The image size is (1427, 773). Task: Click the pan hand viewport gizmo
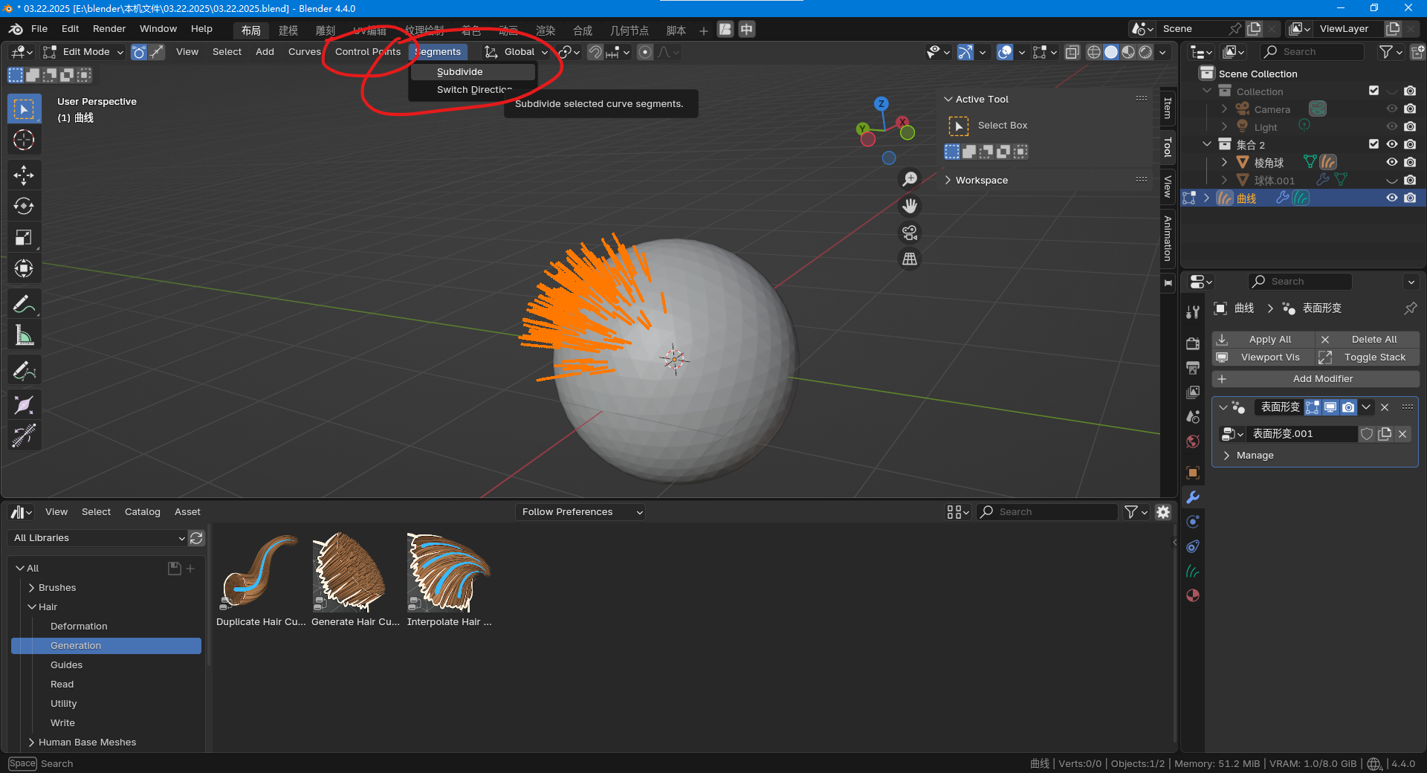[910, 206]
